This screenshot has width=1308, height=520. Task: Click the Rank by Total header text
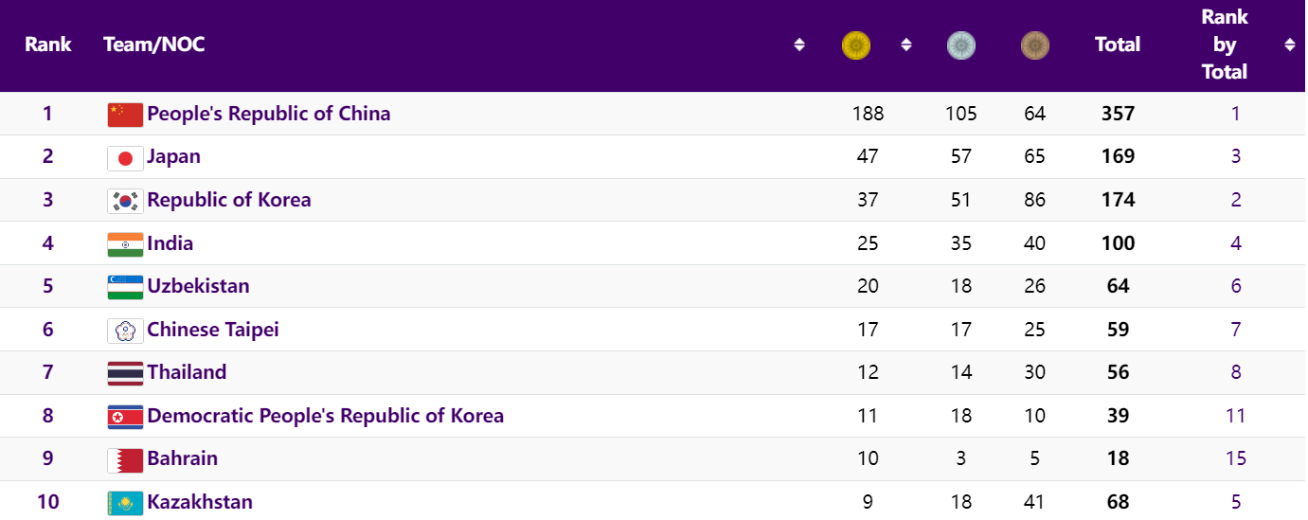click(1225, 45)
